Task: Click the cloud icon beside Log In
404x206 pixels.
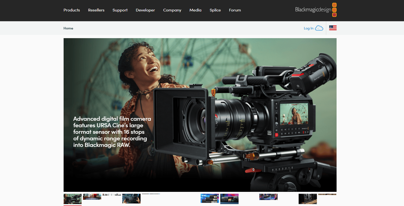Action: coord(319,28)
